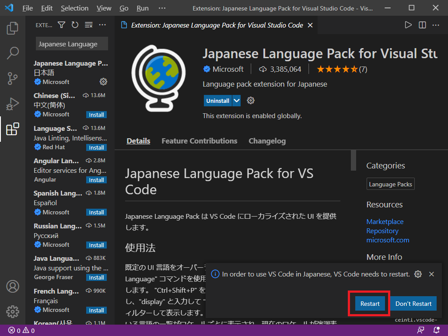Open Source Control view in activity bar
This screenshot has width=448, height=336.
pyautogui.click(x=13, y=78)
